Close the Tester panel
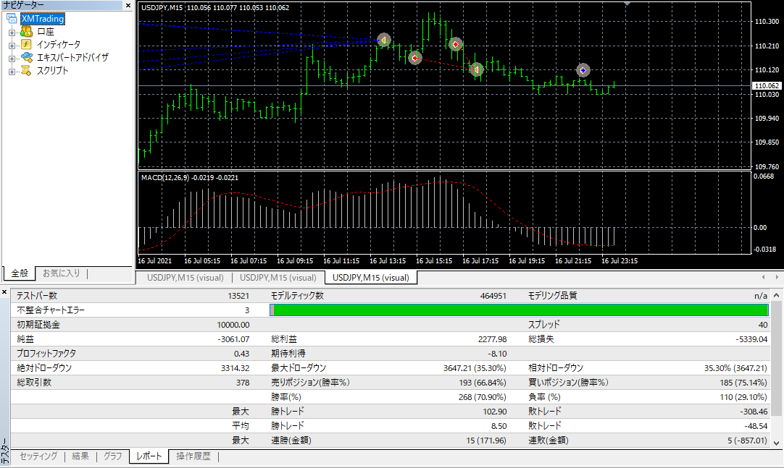Viewport: 784px width, 468px height. coord(4,292)
